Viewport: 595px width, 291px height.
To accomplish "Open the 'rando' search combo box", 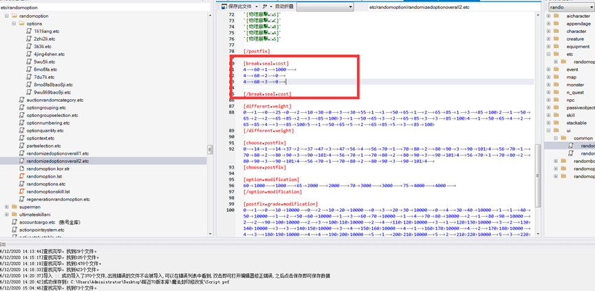I will tap(571, 7).
